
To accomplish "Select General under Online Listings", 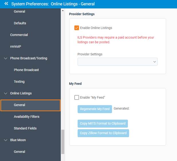I will pos(30,105).
